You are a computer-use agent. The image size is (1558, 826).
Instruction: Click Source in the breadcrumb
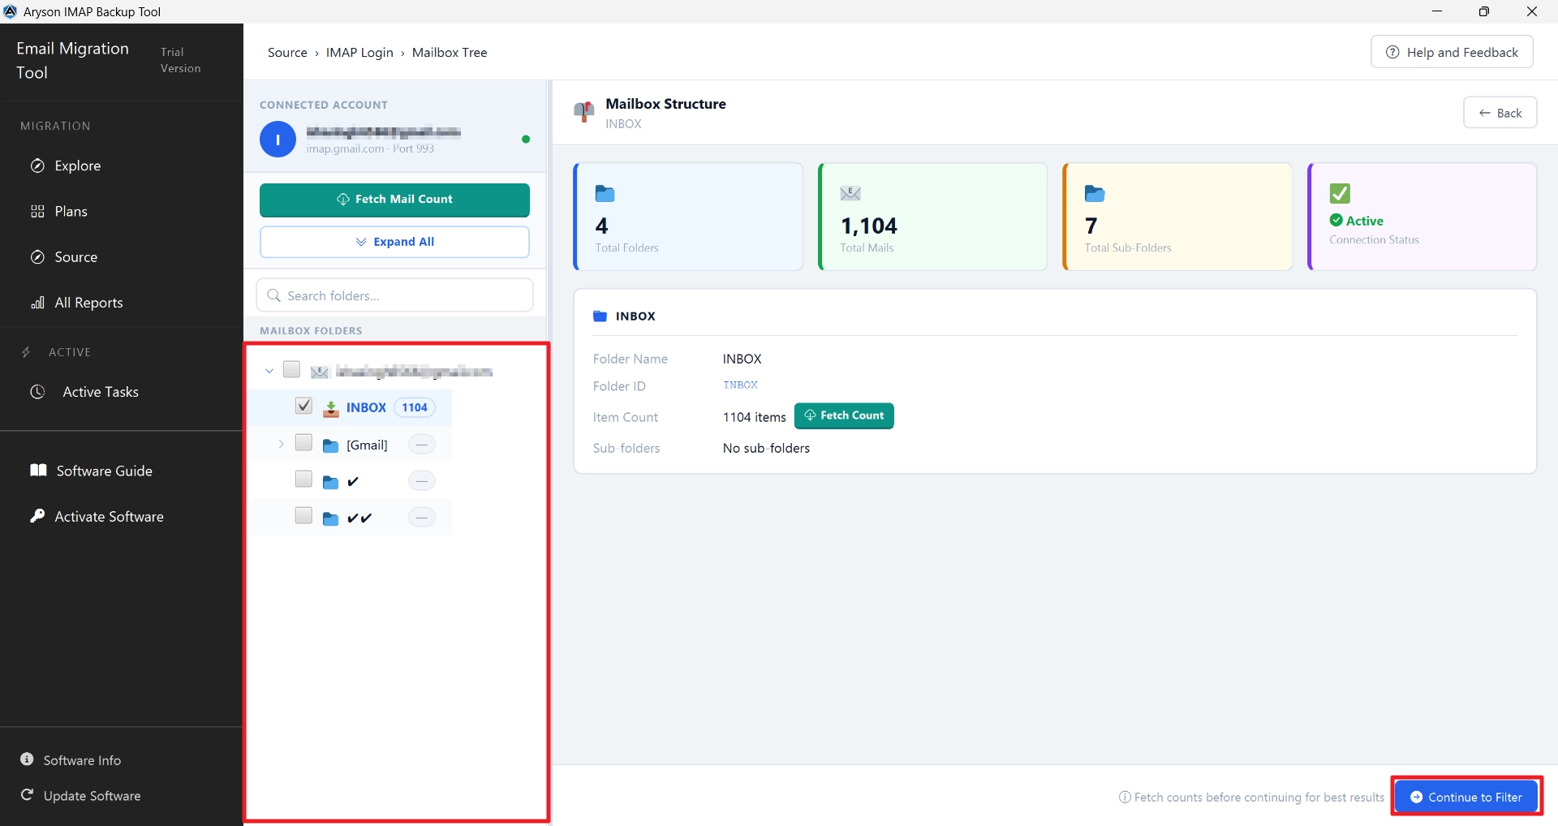click(x=287, y=53)
